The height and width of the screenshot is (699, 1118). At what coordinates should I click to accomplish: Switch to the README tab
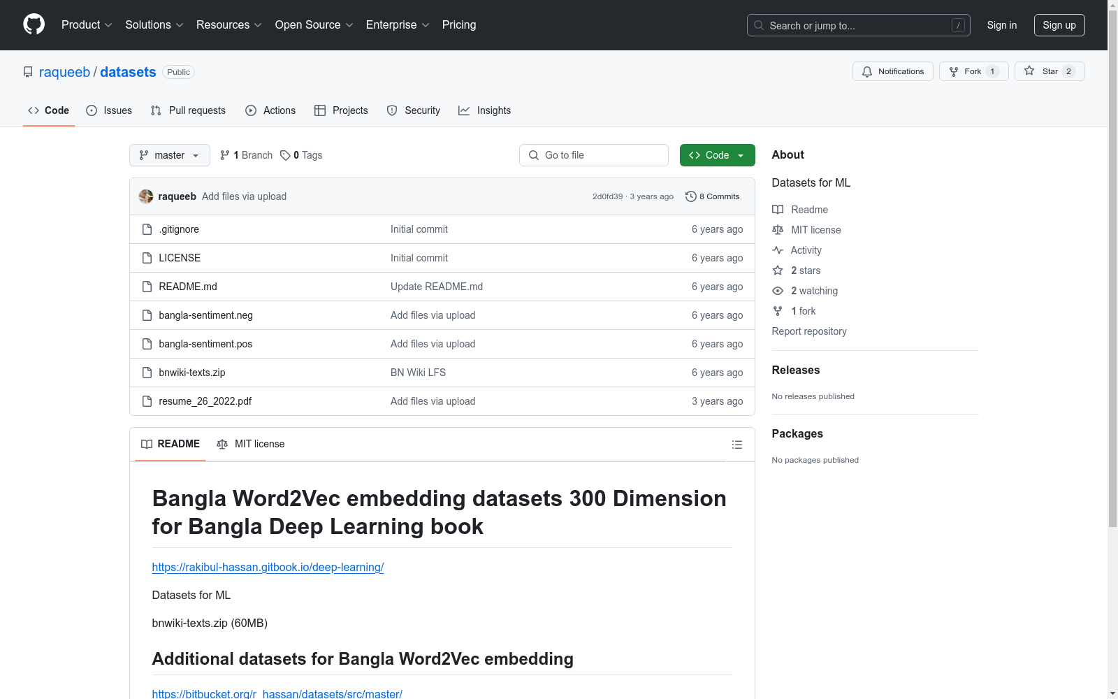170,445
